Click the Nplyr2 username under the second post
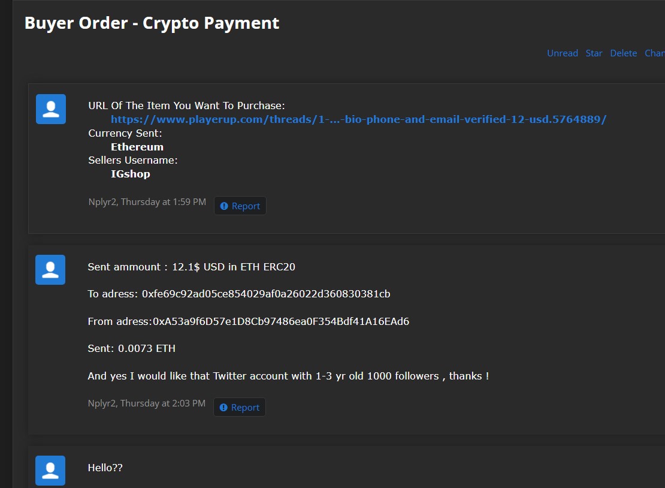Image resolution: width=665 pixels, height=488 pixels. click(x=101, y=403)
